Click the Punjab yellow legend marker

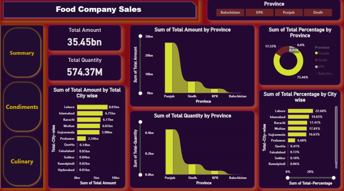coord(316,53)
